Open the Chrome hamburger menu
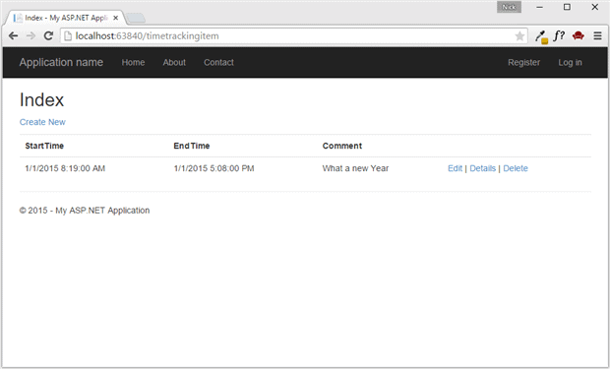 point(597,35)
